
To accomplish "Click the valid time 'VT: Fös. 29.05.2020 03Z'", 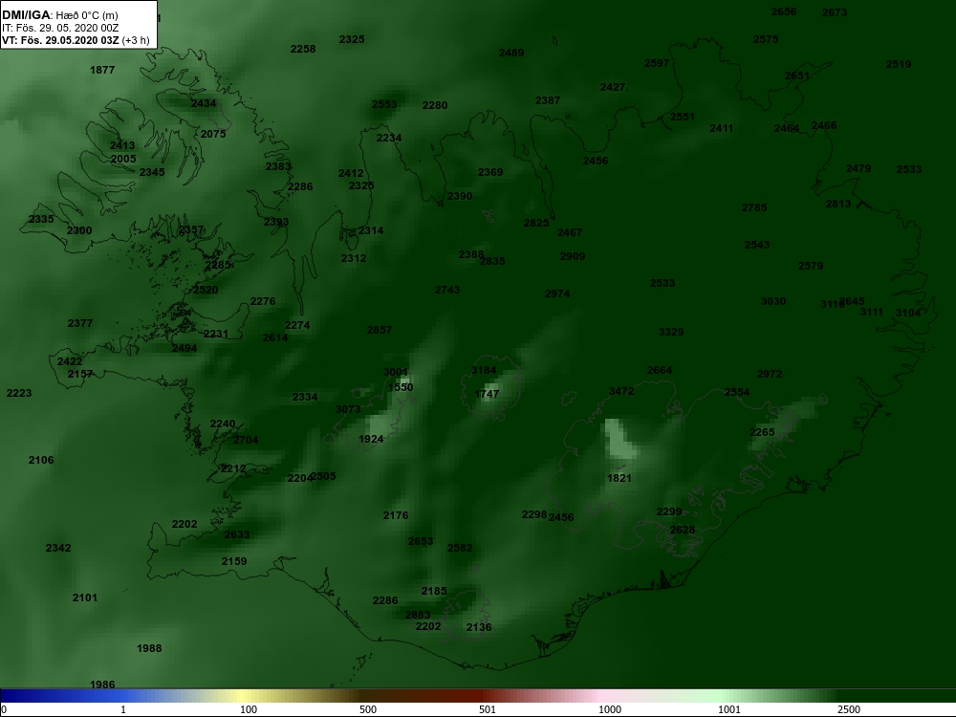I will point(61,40).
